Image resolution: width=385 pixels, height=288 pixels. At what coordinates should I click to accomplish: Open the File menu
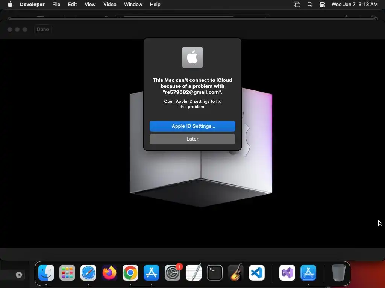coord(56,4)
